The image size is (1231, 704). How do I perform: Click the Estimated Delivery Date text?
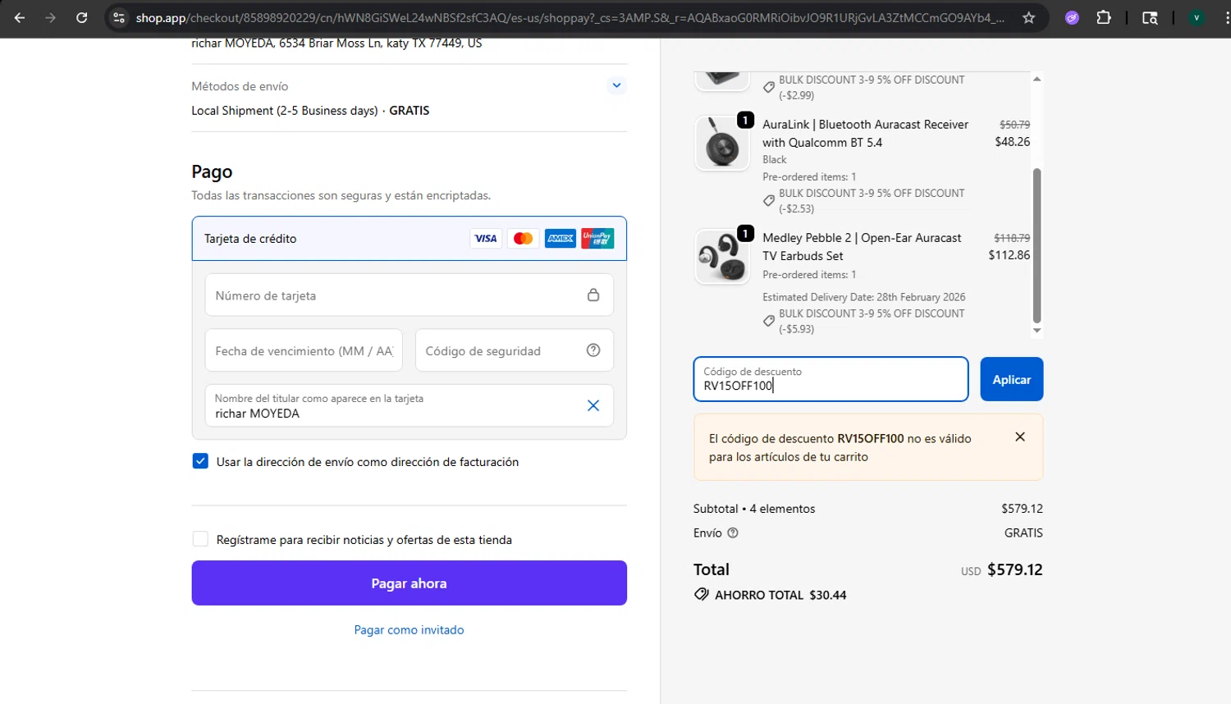[863, 297]
